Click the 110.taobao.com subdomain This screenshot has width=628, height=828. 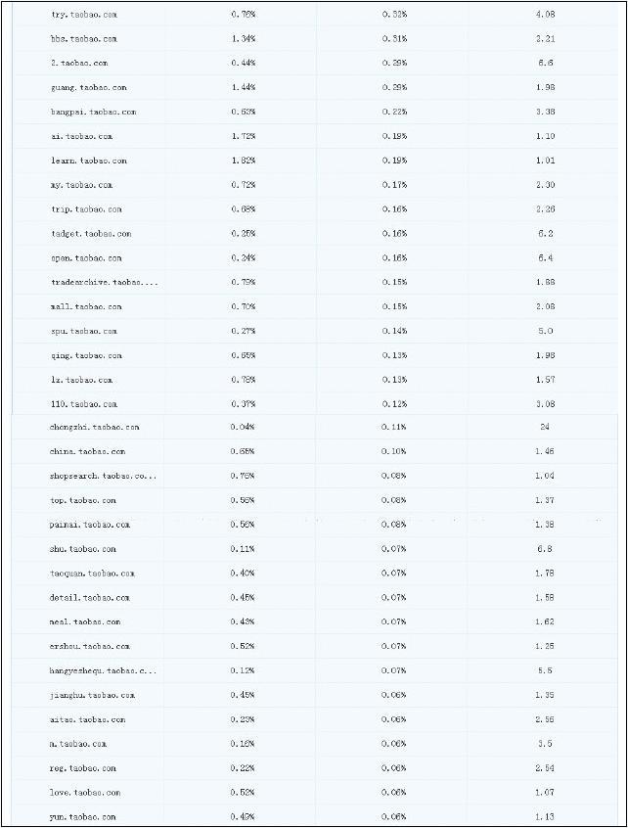(x=84, y=404)
